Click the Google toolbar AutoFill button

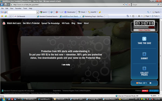pos(92,12)
